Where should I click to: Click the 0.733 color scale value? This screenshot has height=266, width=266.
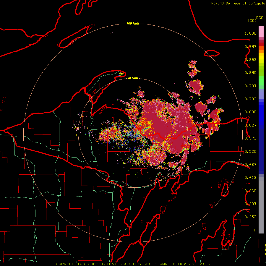pyautogui.click(x=250, y=99)
